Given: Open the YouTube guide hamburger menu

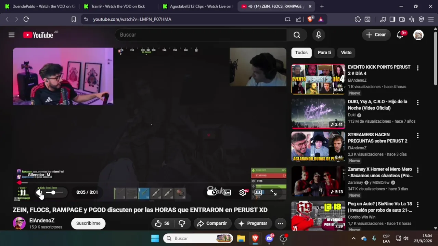Looking at the screenshot, I should pos(12,35).
